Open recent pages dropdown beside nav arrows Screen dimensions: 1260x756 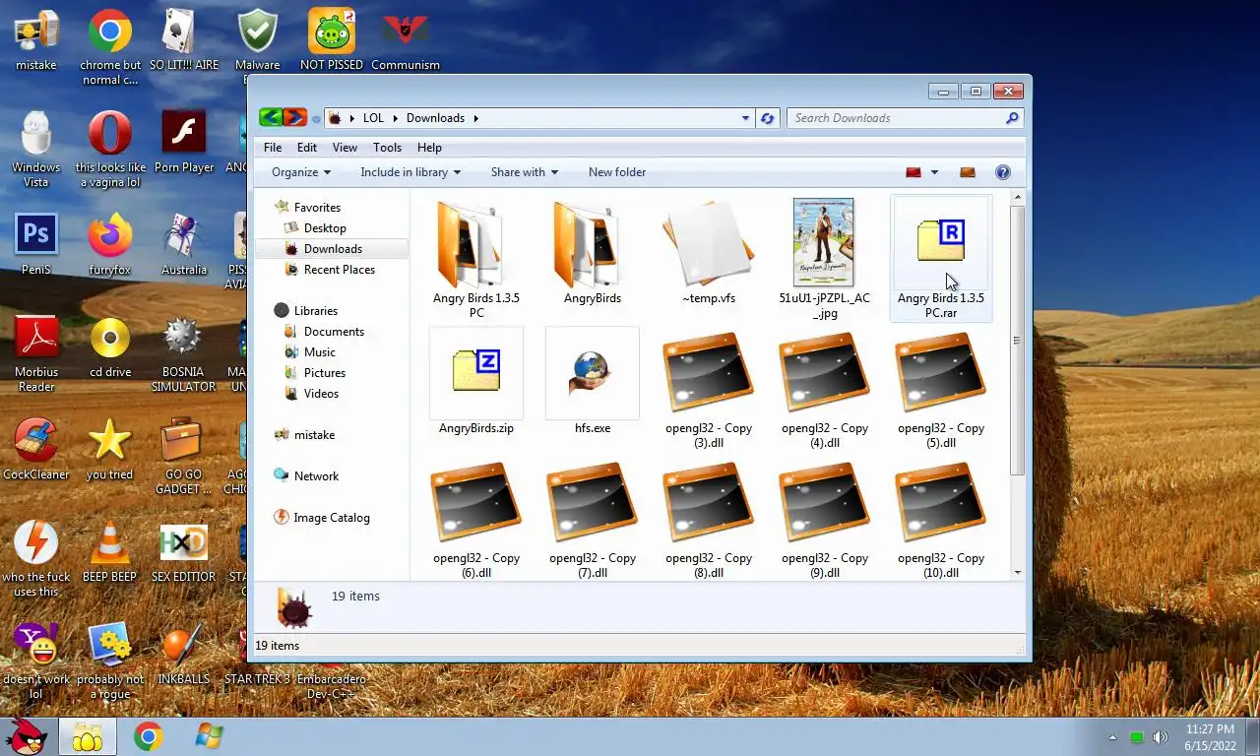[x=316, y=119]
